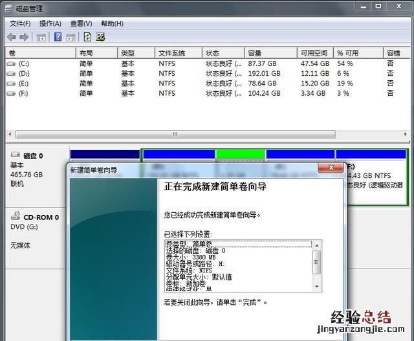This screenshot has height=341, width=414.
Task: Select the (C:) volume drive icon
Action: (x=10, y=64)
